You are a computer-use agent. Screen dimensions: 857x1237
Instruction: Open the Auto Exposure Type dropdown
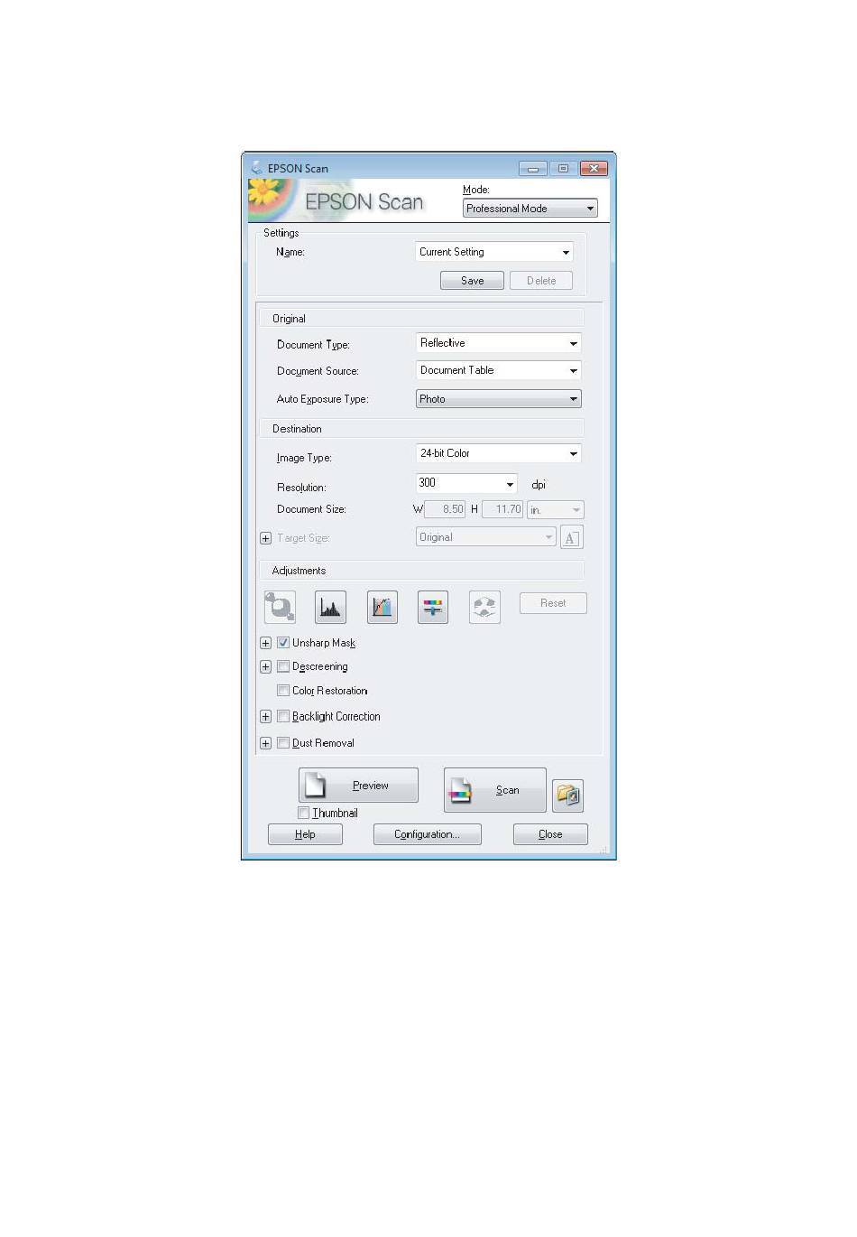(499, 399)
